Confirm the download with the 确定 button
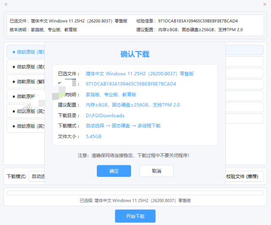This screenshot has width=271, height=225. (114, 171)
